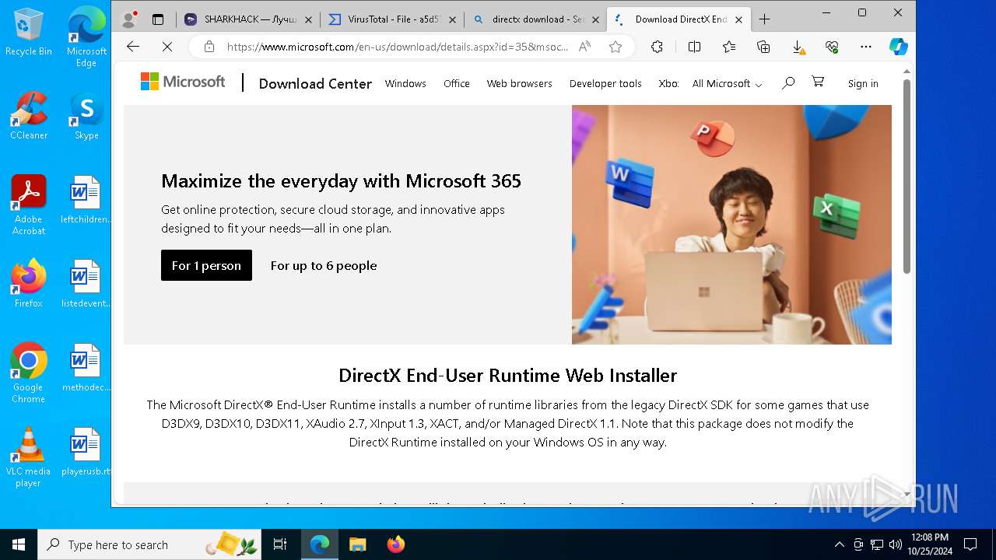Image resolution: width=996 pixels, height=560 pixels.
Task: Open the Download Center link
Action: point(315,83)
